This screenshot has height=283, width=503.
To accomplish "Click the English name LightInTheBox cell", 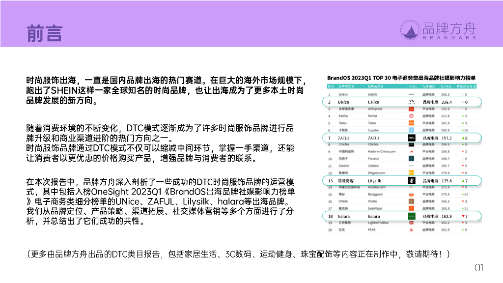I will 378,223.
